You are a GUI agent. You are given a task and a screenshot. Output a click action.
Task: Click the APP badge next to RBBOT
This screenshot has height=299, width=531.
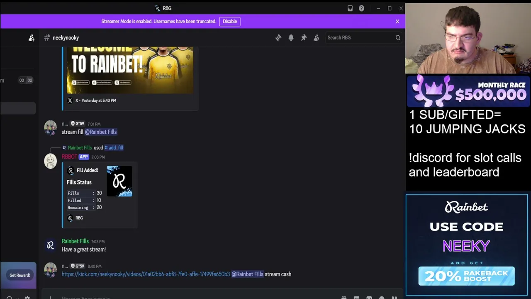[x=84, y=157]
